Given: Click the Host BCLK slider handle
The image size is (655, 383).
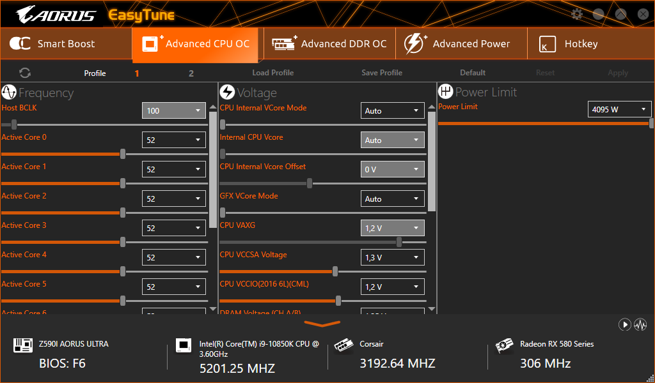Looking at the screenshot, I should 14,124.
